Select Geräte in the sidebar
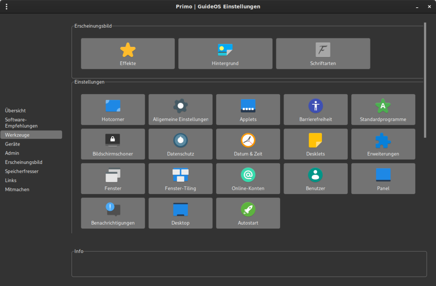Screen dimensions: 436x286 tap(12, 144)
